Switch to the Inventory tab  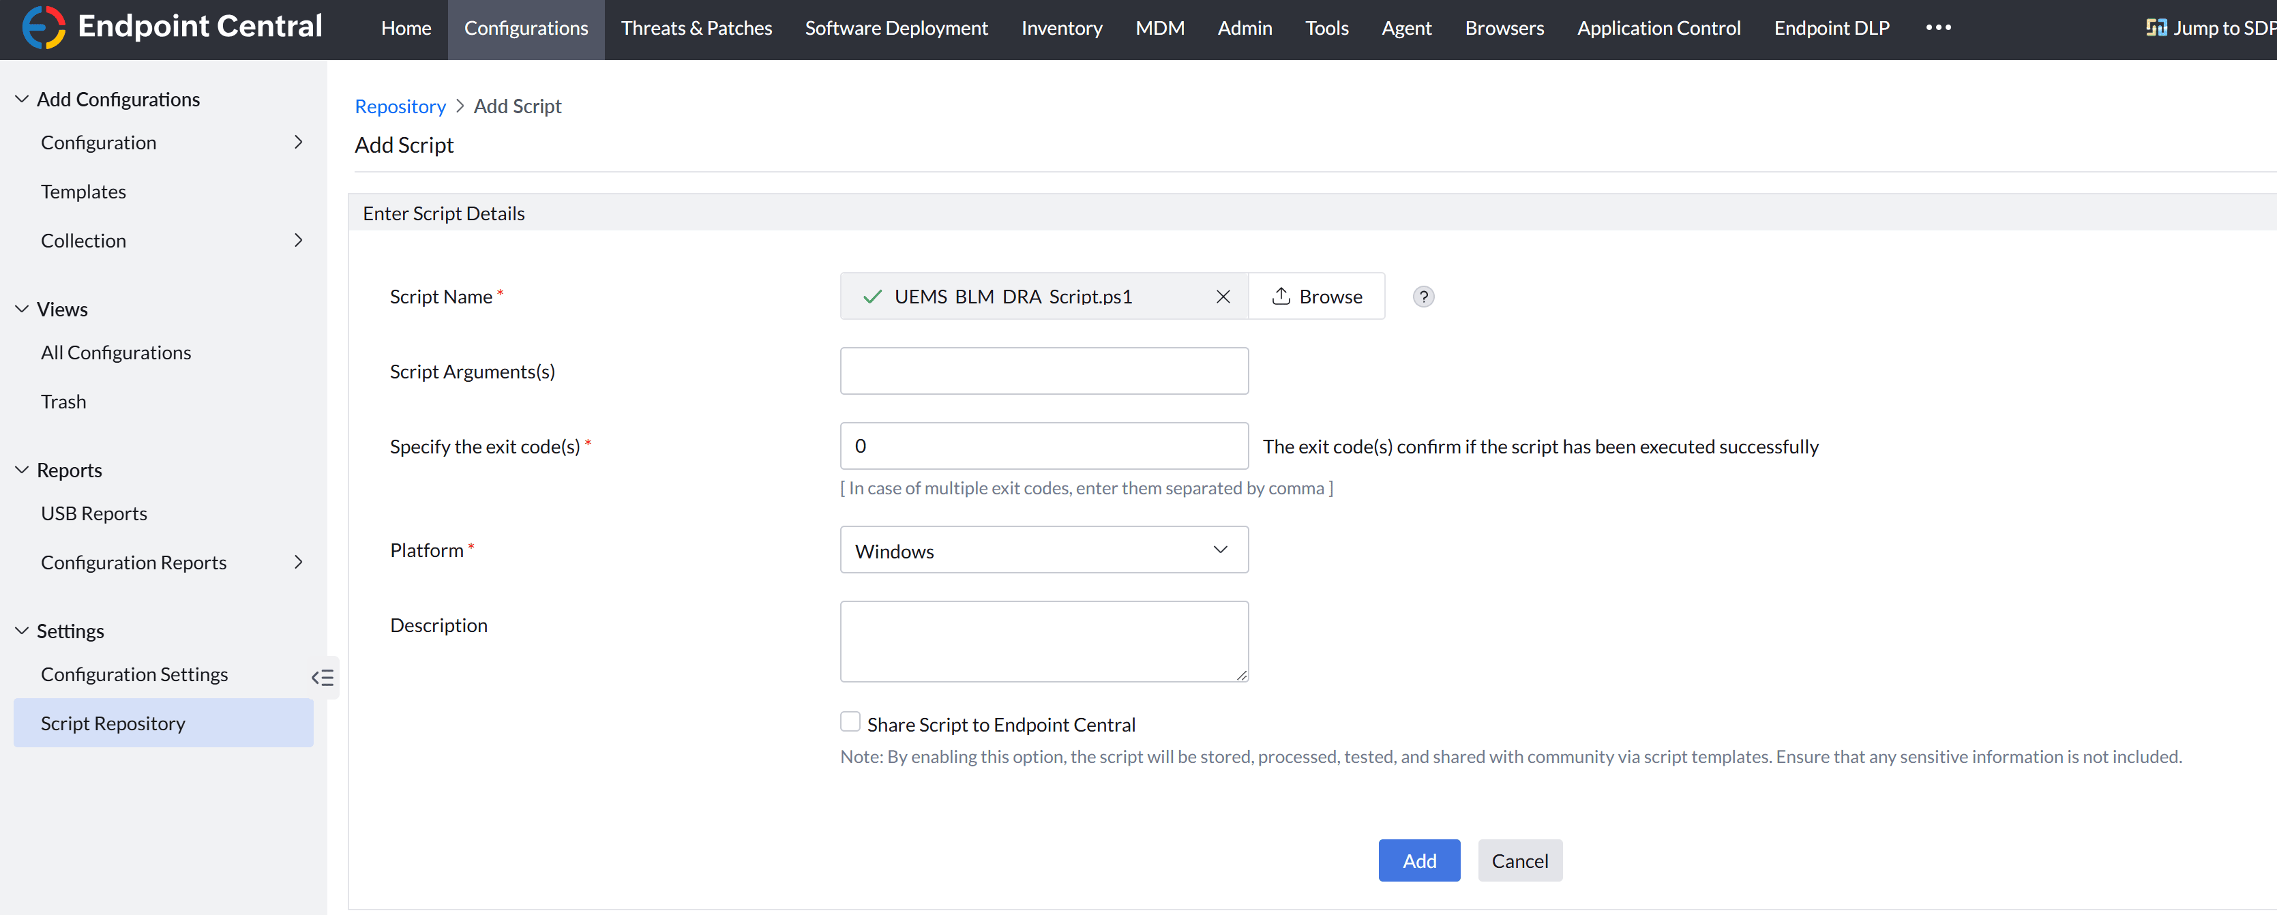click(1060, 28)
